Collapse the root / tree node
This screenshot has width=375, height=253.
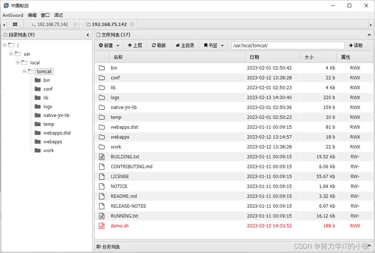(4, 45)
